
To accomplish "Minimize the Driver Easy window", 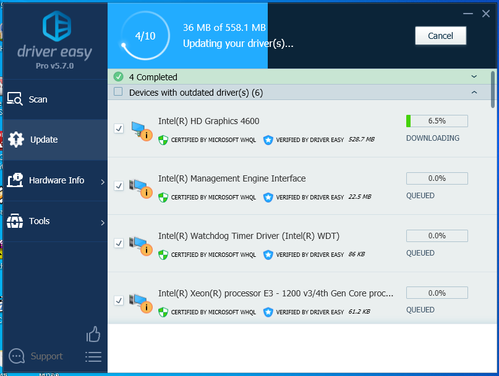I will click(x=468, y=14).
